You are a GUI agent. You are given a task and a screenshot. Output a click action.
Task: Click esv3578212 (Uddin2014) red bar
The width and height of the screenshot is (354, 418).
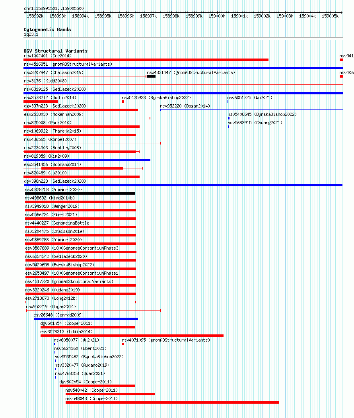41,102
